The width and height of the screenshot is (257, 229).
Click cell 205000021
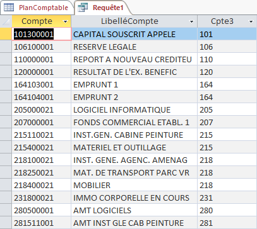click(x=42, y=109)
